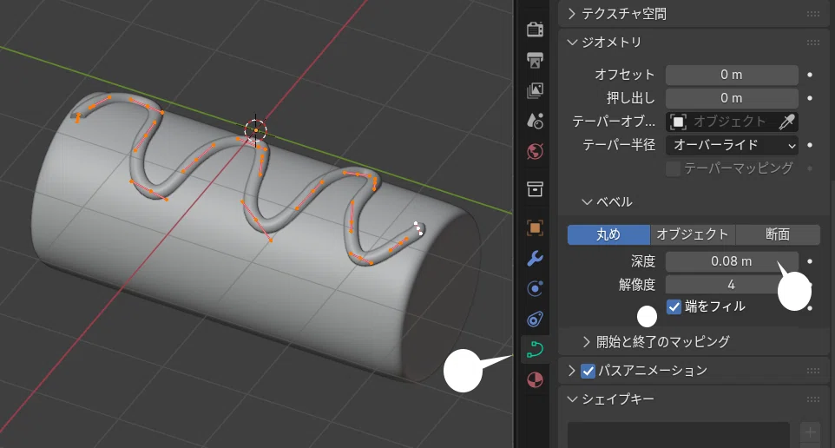Click the plus button beside the shape key list
The width and height of the screenshot is (835, 448).
click(x=810, y=432)
